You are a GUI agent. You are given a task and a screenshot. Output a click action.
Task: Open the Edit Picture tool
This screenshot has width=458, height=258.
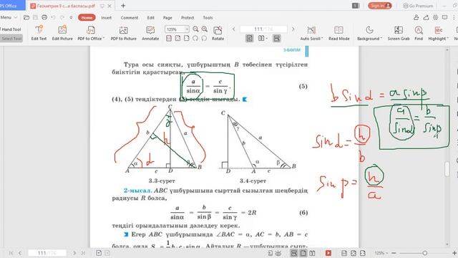pyautogui.click(x=62, y=33)
